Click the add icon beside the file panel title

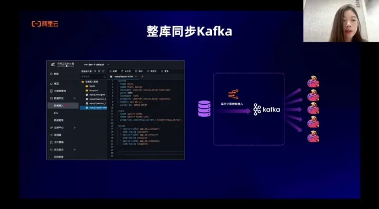pyautogui.click(x=95, y=71)
